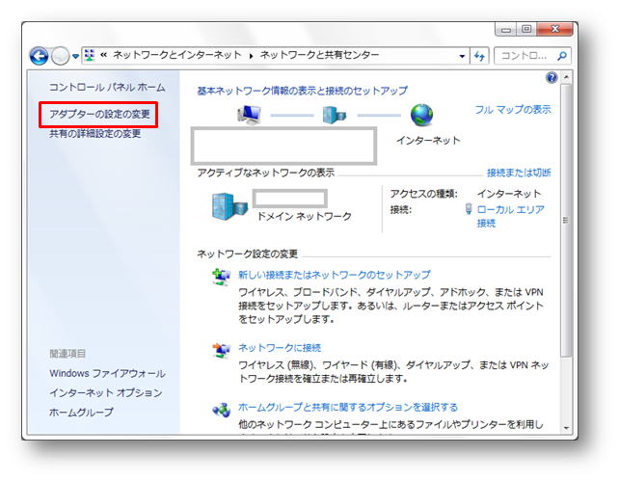Click the network building icon in map
The height and width of the screenshot is (481, 619).
334,115
